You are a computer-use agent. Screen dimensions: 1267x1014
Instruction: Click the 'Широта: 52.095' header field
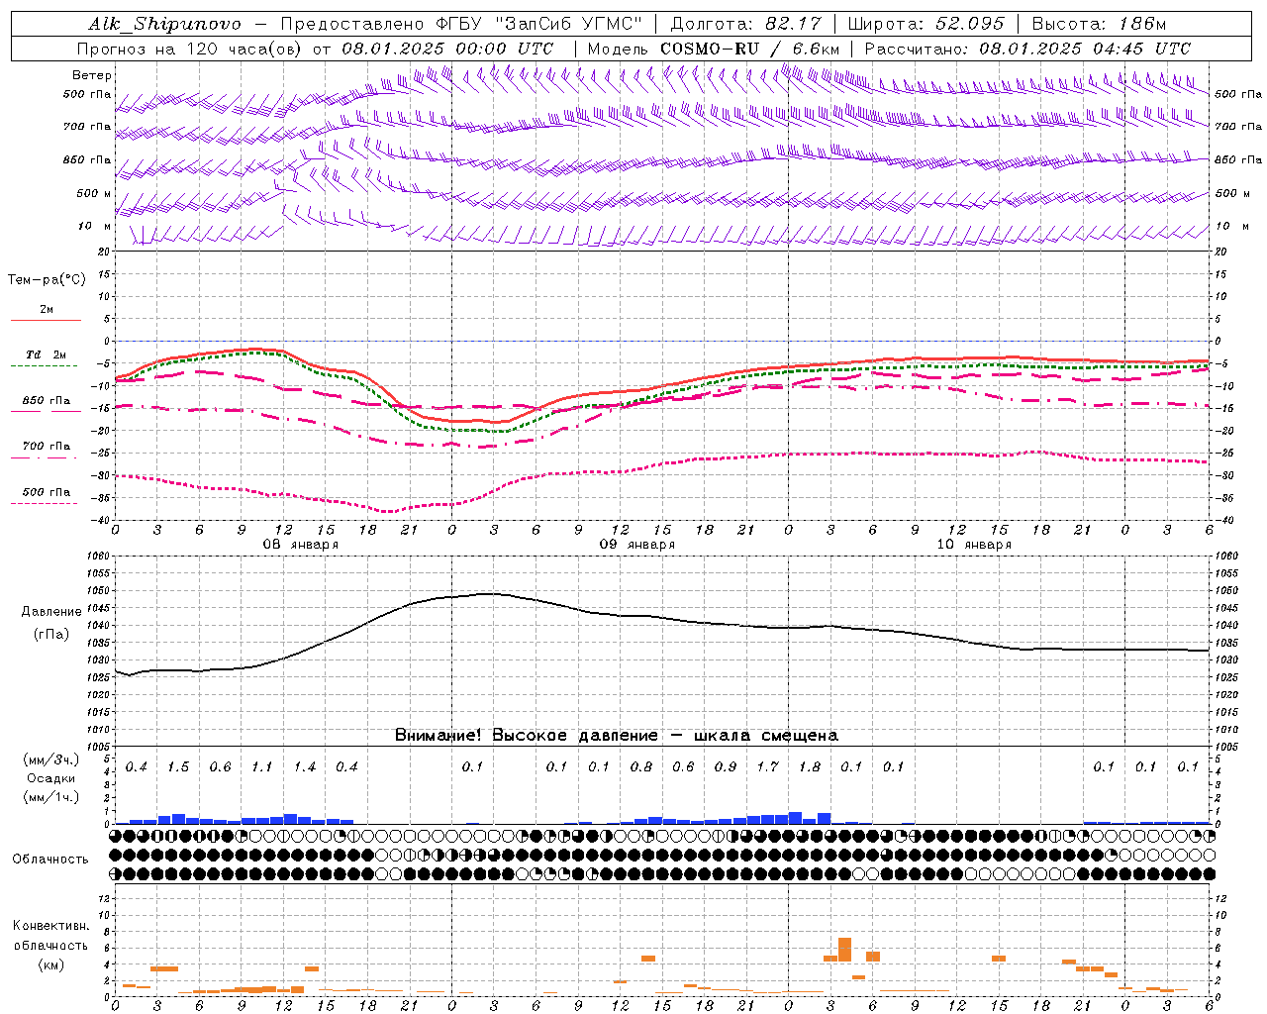926,24
